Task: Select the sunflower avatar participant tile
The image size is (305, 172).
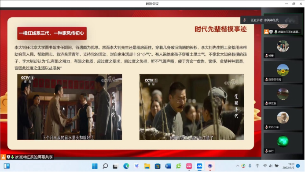Action: point(283,72)
